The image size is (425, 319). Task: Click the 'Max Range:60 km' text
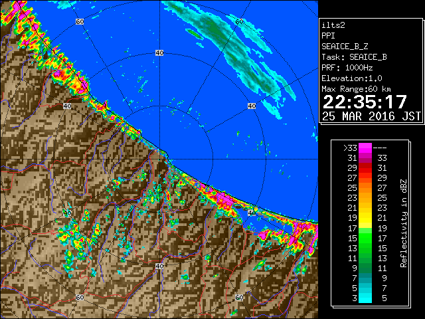click(356, 89)
